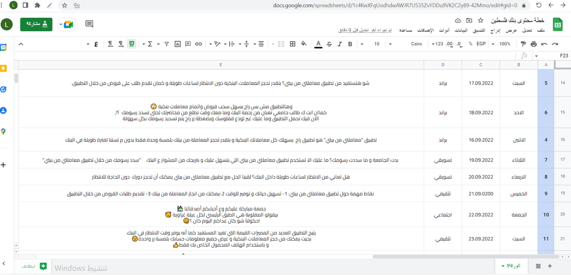Open vertical align options
This screenshot has height=275, width=571.
tap(246, 44)
